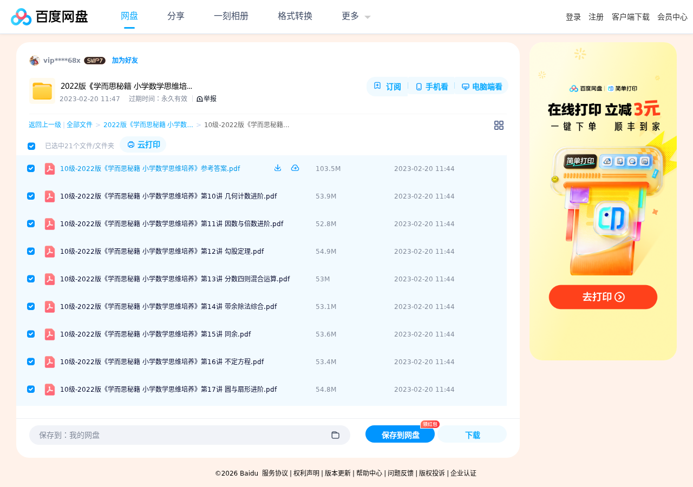Click PDF icon of 第15讲 同余

tap(50, 334)
